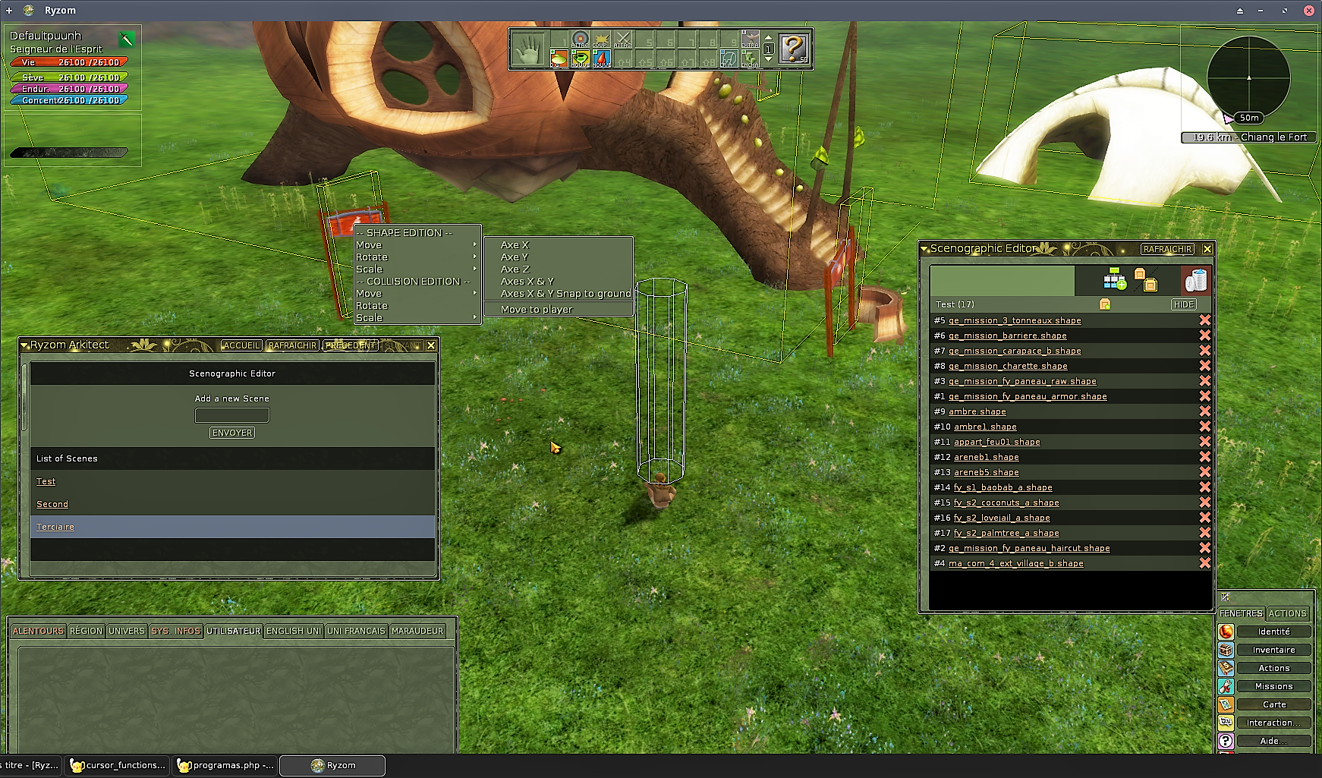Delete ge_mission_barriere.shape with red X
Viewport: 1322px width, 778px height.
1204,335
